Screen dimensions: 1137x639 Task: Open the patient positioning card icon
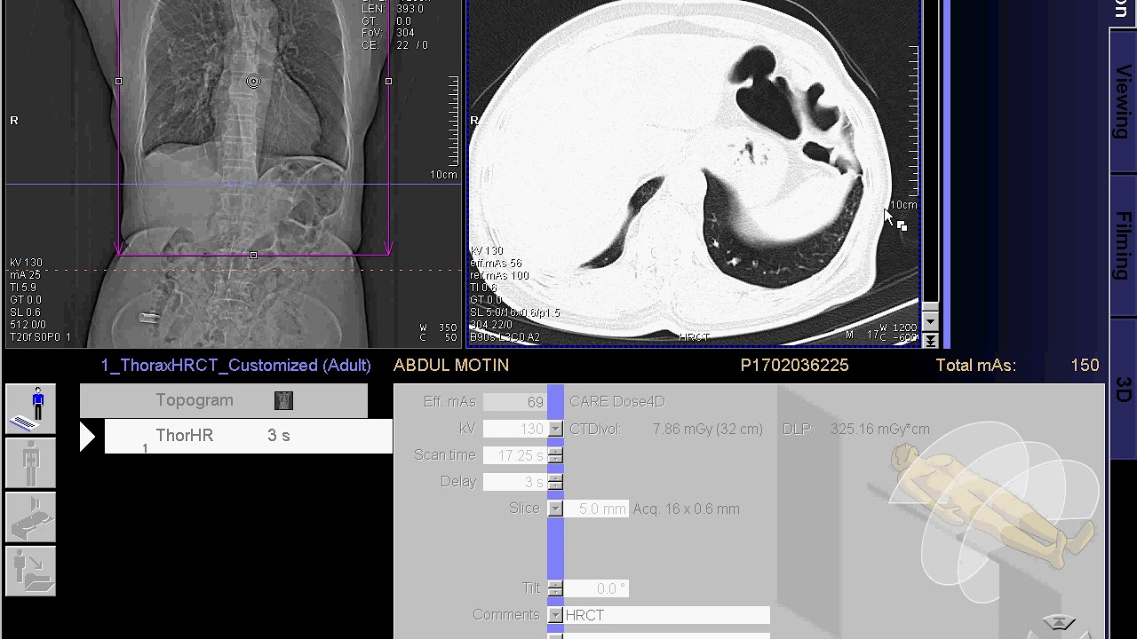[x=31, y=409]
